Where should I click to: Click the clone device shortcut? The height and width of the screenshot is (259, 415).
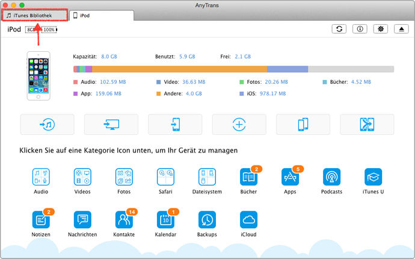303,124
